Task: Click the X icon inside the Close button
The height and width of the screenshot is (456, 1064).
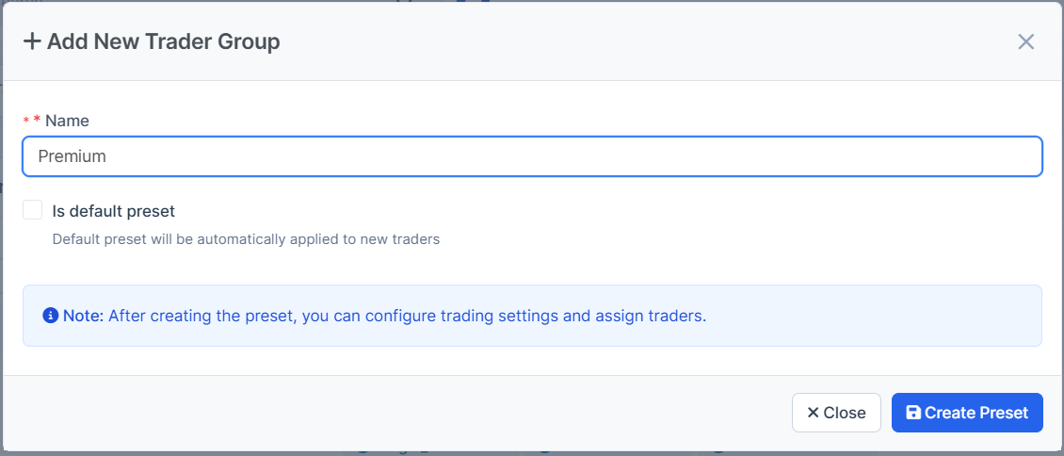Action: coord(813,413)
